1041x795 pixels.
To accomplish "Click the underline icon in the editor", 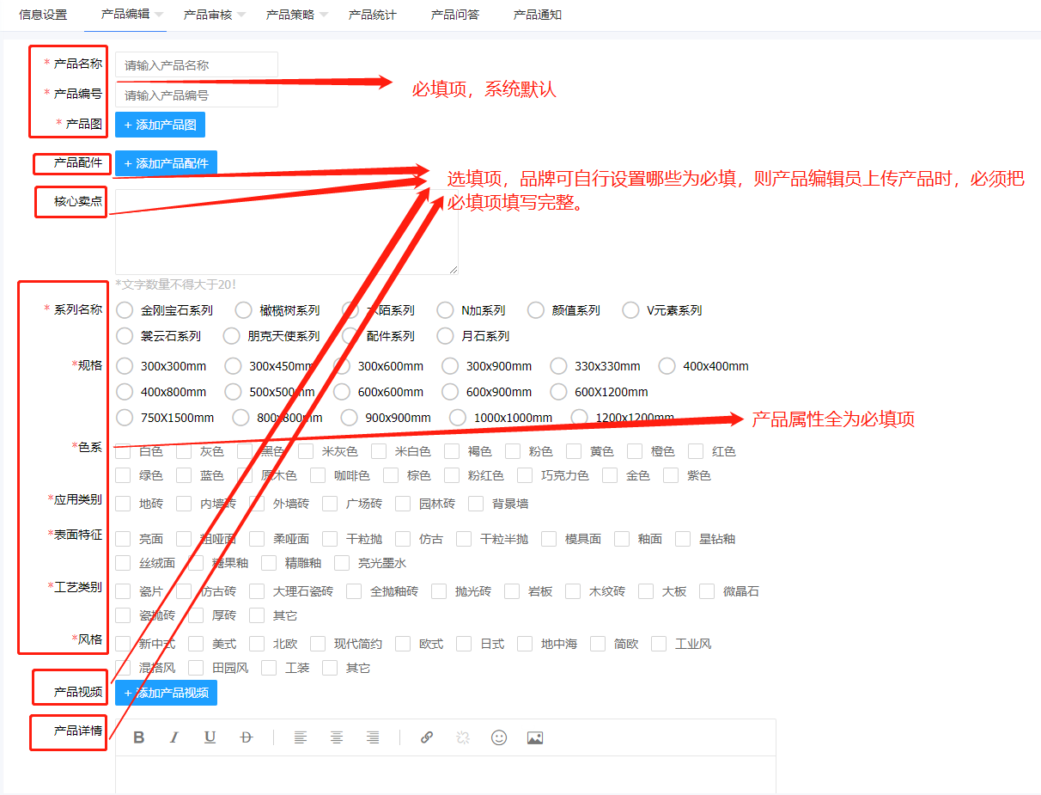I will 210,737.
